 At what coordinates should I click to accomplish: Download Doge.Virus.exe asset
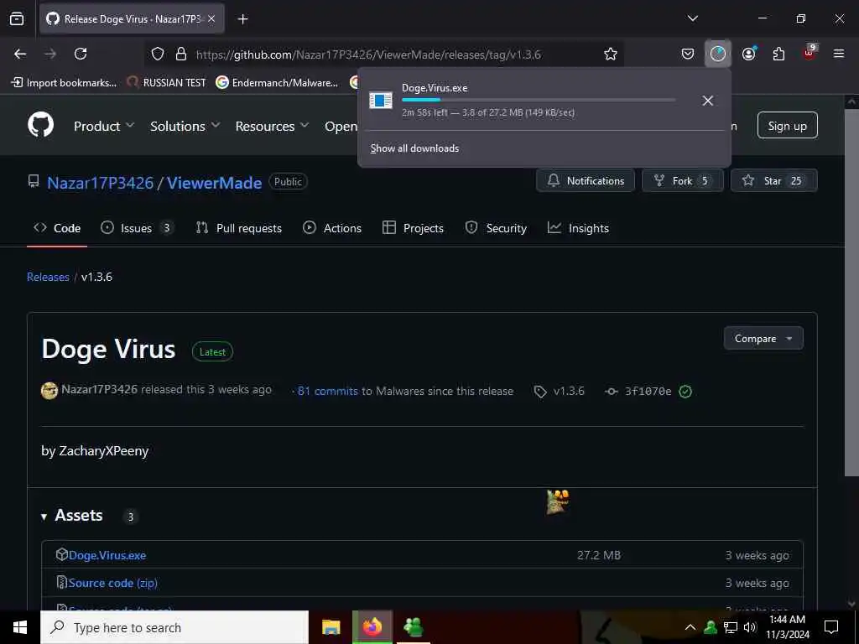click(x=107, y=555)
